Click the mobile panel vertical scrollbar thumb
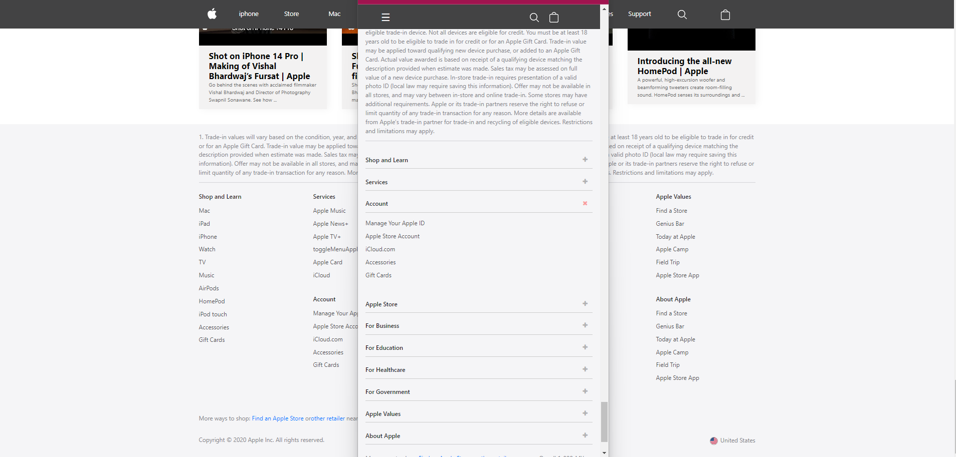956x457 pixels. click(x=604, y=421)
